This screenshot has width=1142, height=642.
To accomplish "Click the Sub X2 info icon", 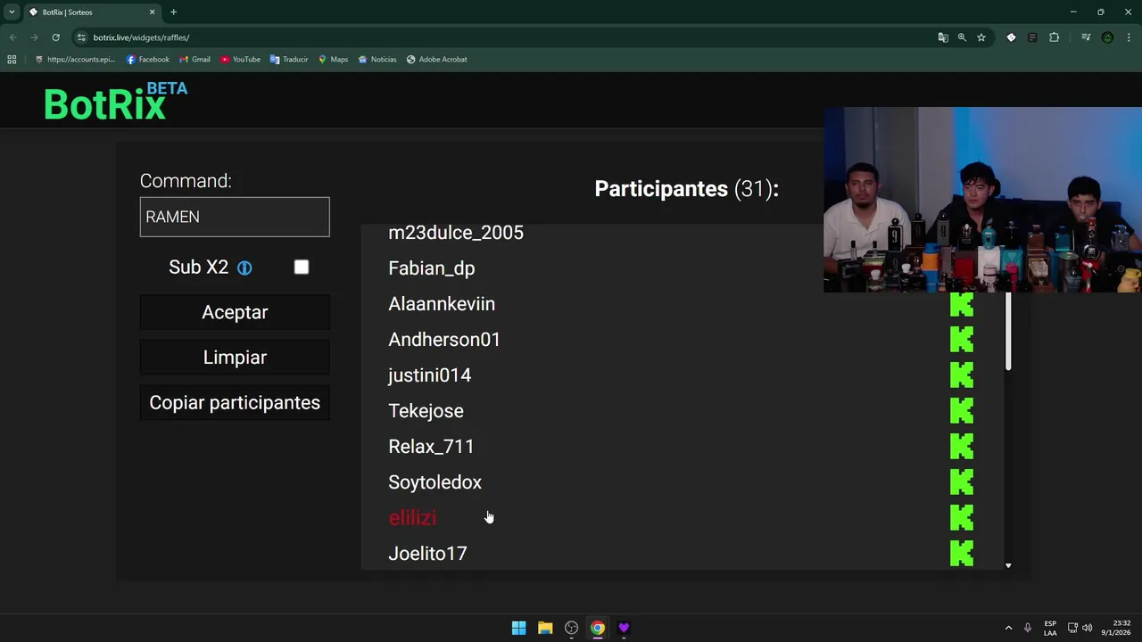I will coord(244,268).
